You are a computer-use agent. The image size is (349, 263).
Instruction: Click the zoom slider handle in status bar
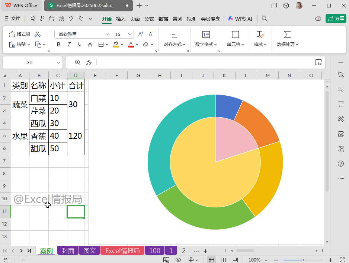(x=304, y=260)
